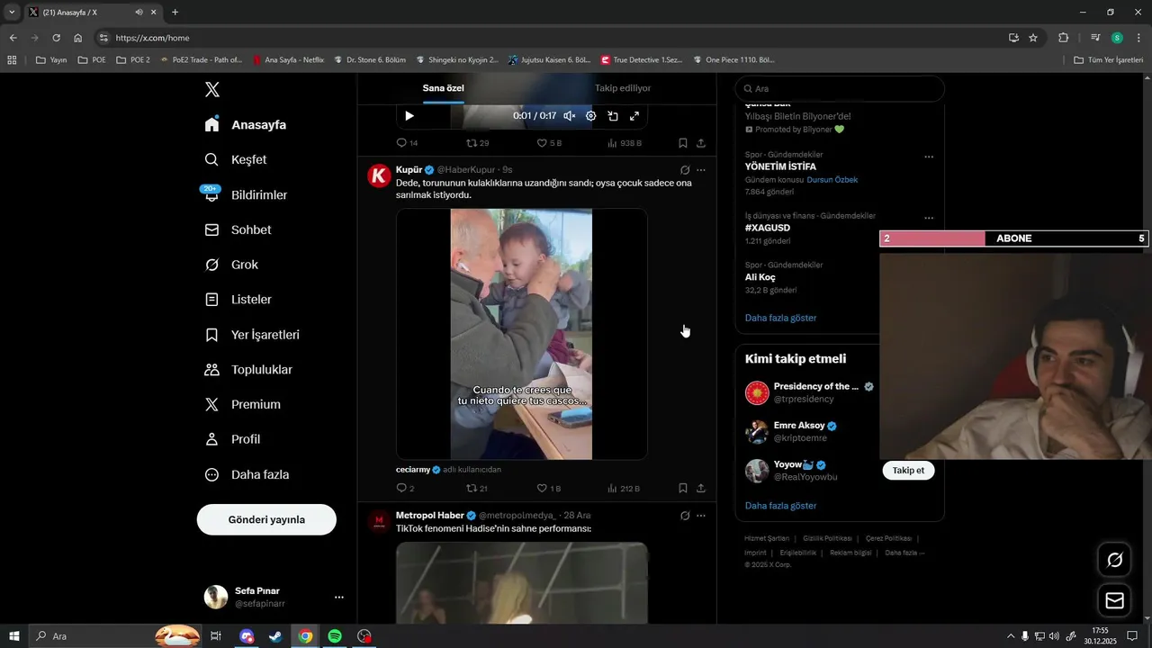1152x648 pixels.
Task: Open Spotify from taskbar
Action: (335, 636)
